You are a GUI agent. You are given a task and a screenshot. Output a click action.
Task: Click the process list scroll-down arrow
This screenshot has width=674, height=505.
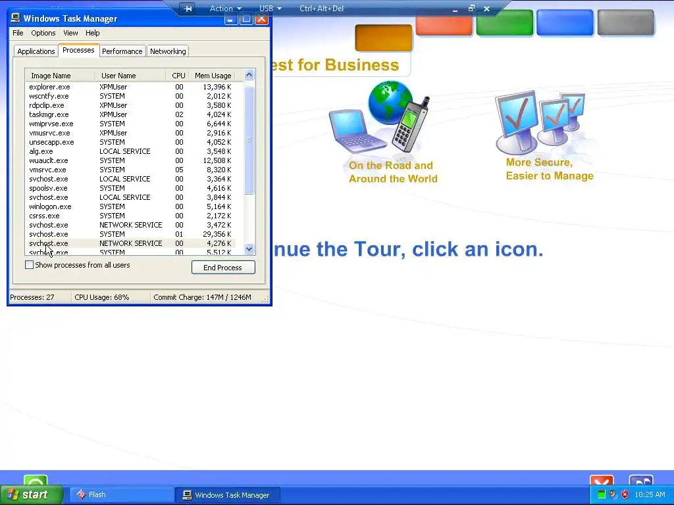(249, 249)
